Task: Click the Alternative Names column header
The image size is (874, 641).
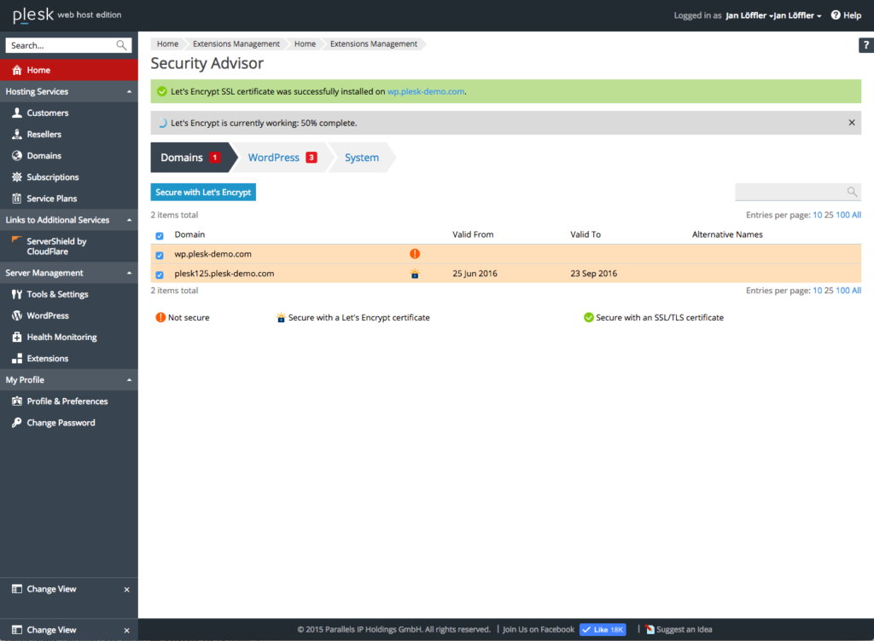Action: (727, 234)
